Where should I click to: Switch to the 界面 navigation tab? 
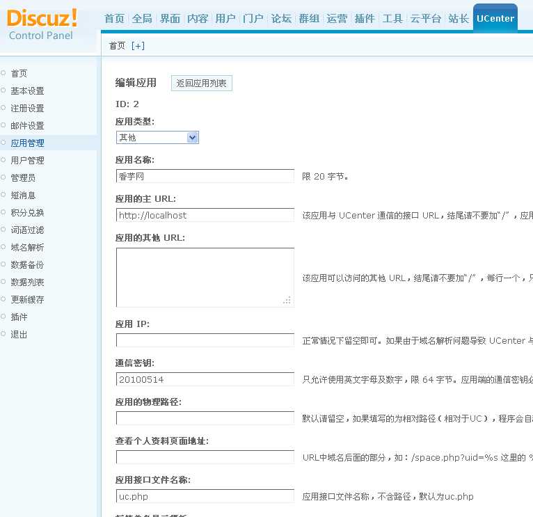coord(170,18)
